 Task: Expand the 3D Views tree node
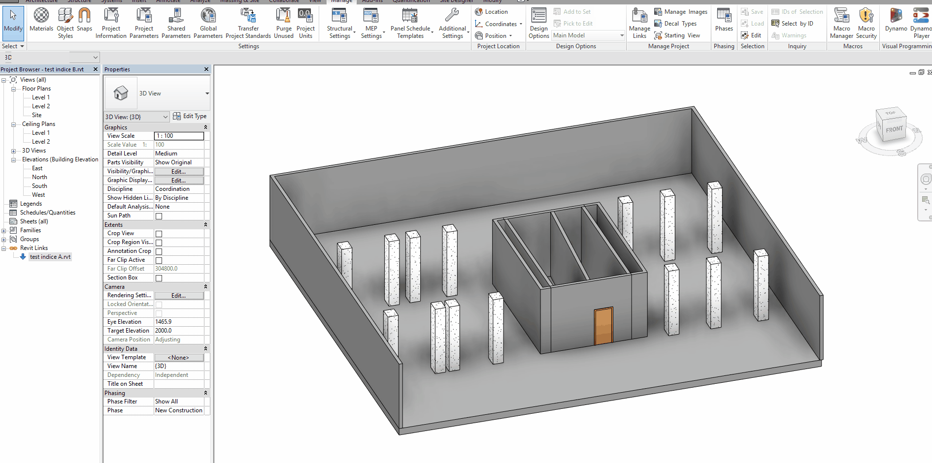[14, 151]
